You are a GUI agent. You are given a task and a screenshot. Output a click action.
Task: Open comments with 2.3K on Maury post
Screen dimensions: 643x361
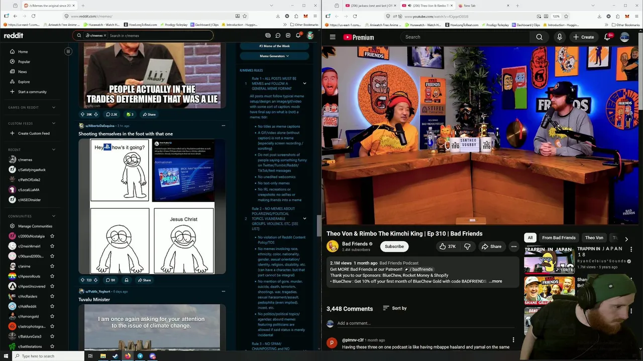tap(112, 114)
